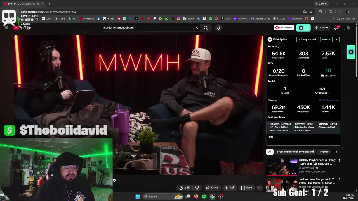Open the Spotify bookmark in bookmarks bar
This screenshot has width=358, height=201.
(211, 19)
